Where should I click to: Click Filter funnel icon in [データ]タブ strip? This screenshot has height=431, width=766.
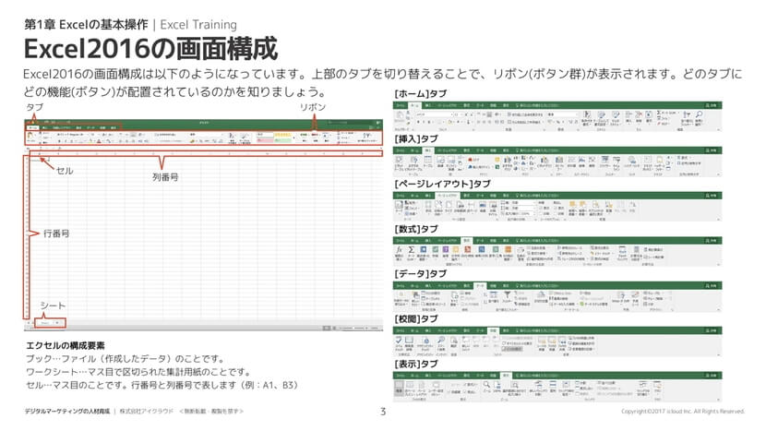[507, 294]
